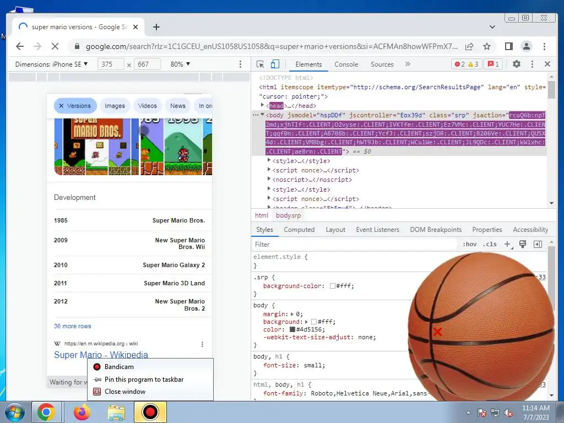Open a new tab with plus

[156, 27]
